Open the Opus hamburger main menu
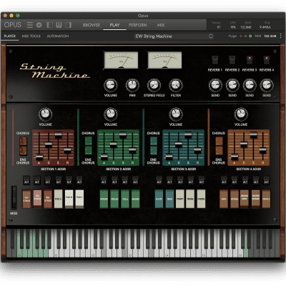Image resolution: width=286 pixels, height=286 pixels. 30,25
